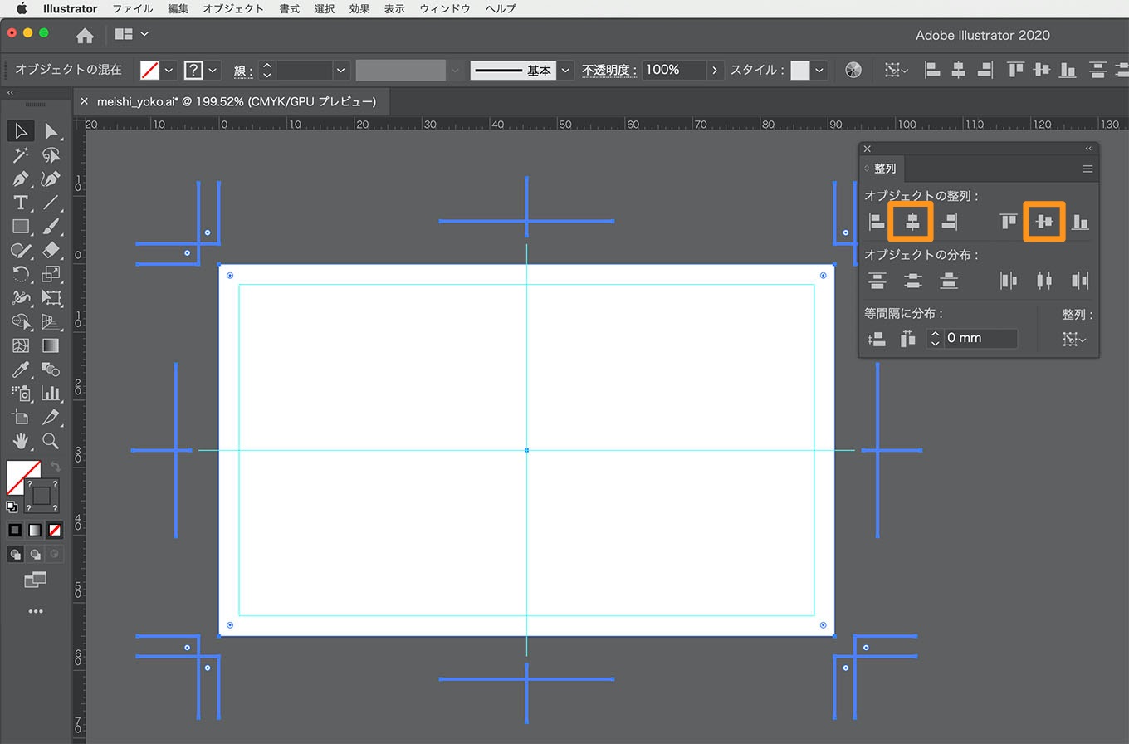The height and width of the screenshot is (744, 1129).
Task: Click Change Screen Mode button
Action: point(35,580)
